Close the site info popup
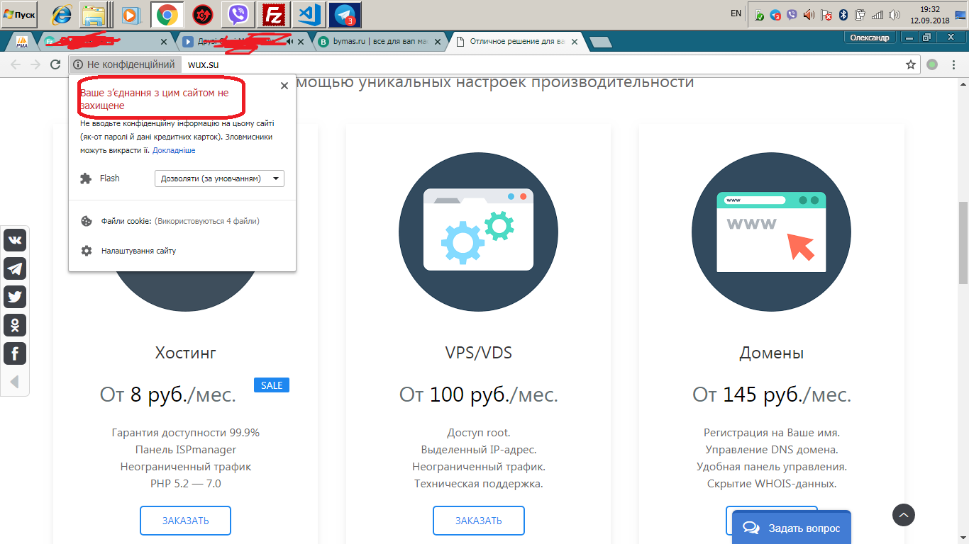 284,86
